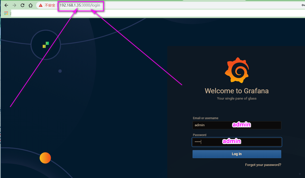Focus the address bar URL 192.168.1.35:3000/login
Viewport: 305px width, 178px height.
(x=80, y=5)
